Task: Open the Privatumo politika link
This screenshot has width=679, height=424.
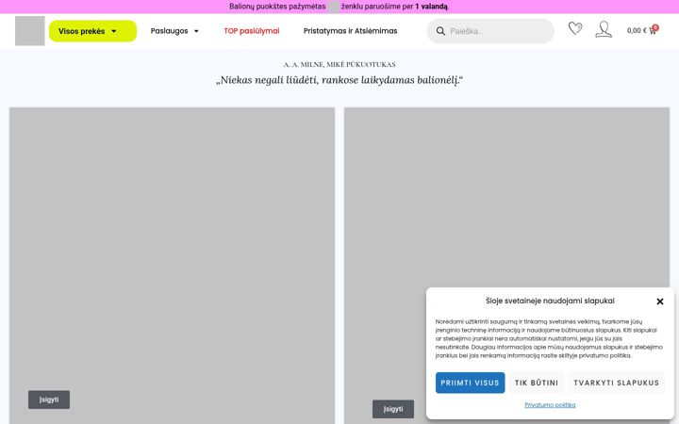Action: click(x=550, y=405)
